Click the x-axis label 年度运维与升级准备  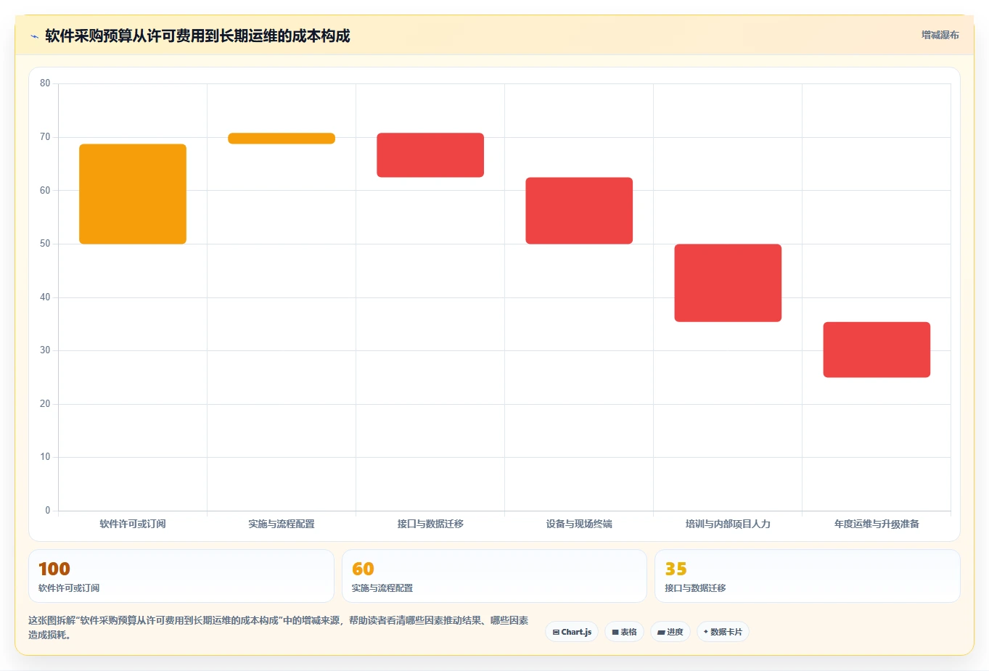click(877, 524)
